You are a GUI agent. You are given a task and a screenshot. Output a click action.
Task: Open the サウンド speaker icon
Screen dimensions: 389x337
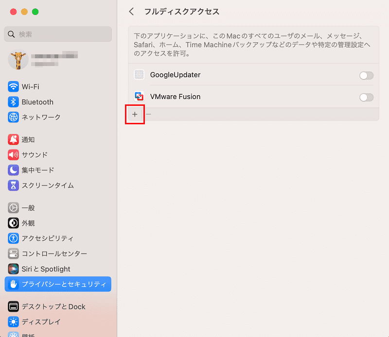coord(13,155)
